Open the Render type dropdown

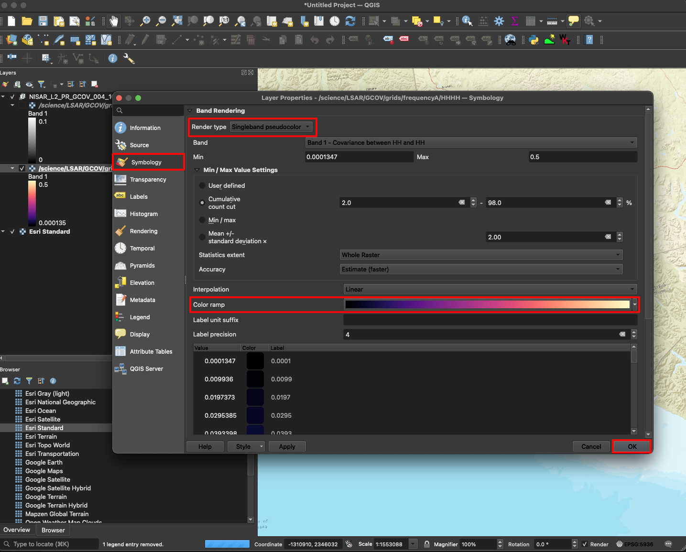click(270, 127)
